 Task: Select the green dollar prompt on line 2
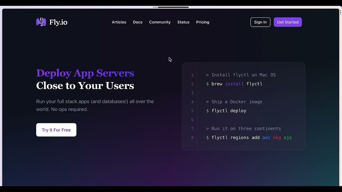coord(207,84)
